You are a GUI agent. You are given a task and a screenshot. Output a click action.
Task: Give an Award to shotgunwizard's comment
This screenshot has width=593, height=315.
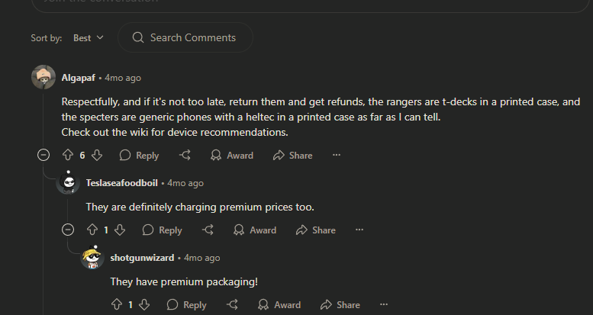pyautogui.click(x=278, y=304)
